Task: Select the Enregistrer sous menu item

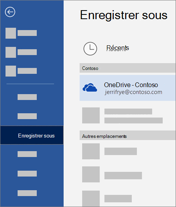Action: (x=32, y=135)
